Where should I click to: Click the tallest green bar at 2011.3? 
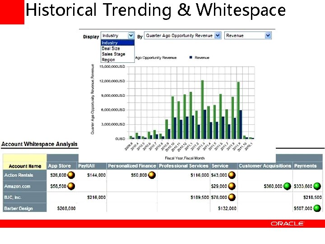tap(203, 109)
